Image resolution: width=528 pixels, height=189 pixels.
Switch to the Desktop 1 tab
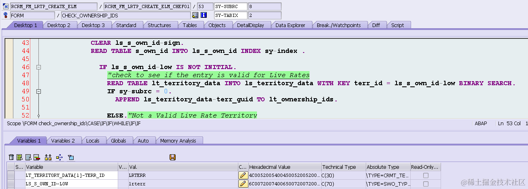(25, 25)
